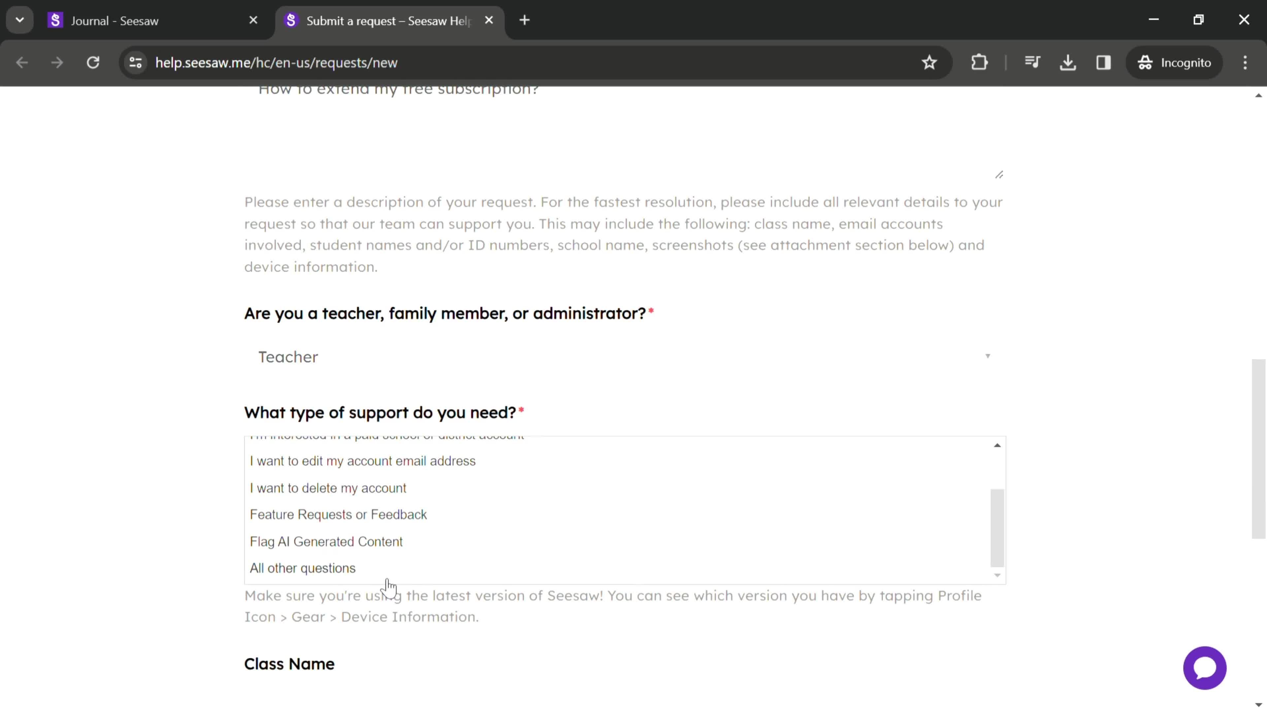Reload the current page

pyautogui.click(x=93, y=62)
